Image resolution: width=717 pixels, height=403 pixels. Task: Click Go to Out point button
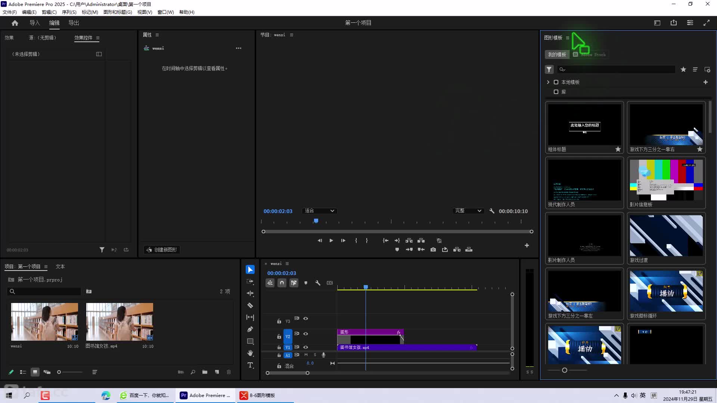[397, 241]
